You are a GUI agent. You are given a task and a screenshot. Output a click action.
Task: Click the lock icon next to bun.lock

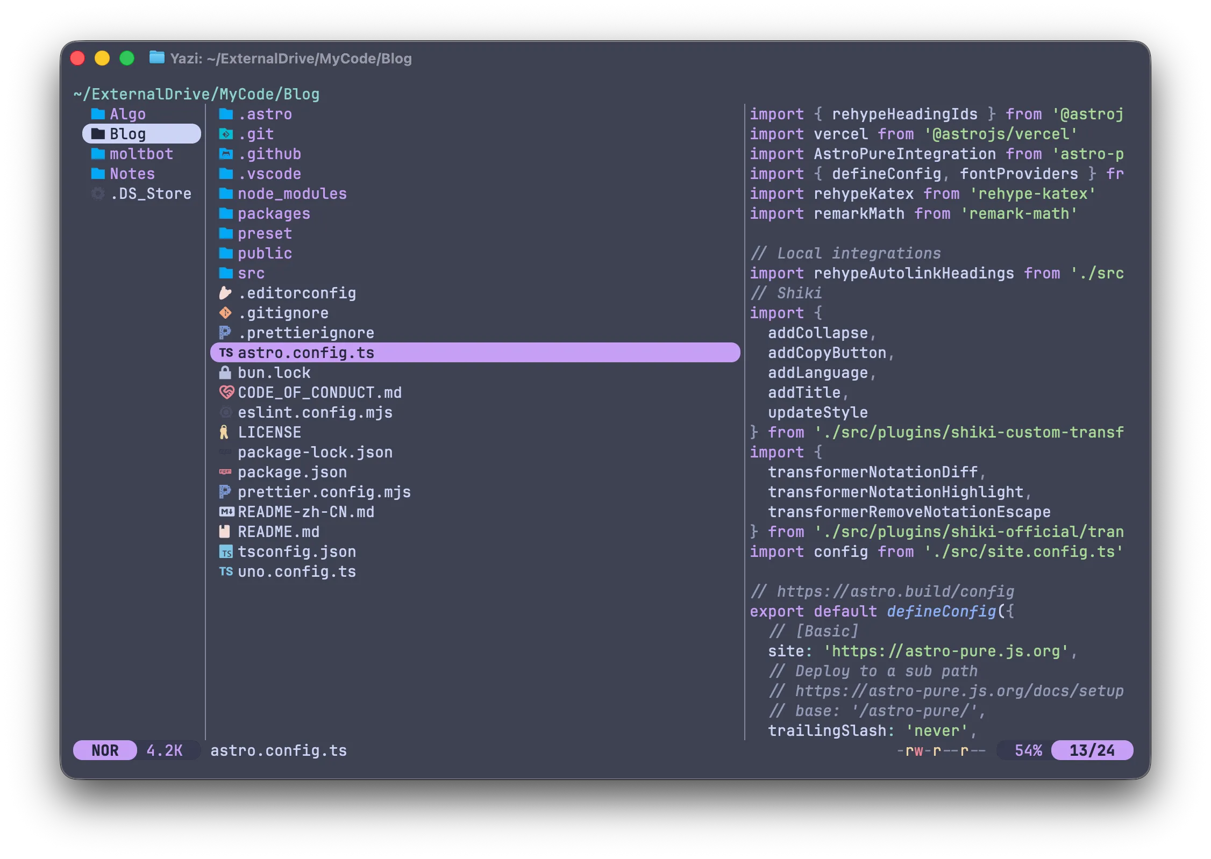[x=225, y=373]
